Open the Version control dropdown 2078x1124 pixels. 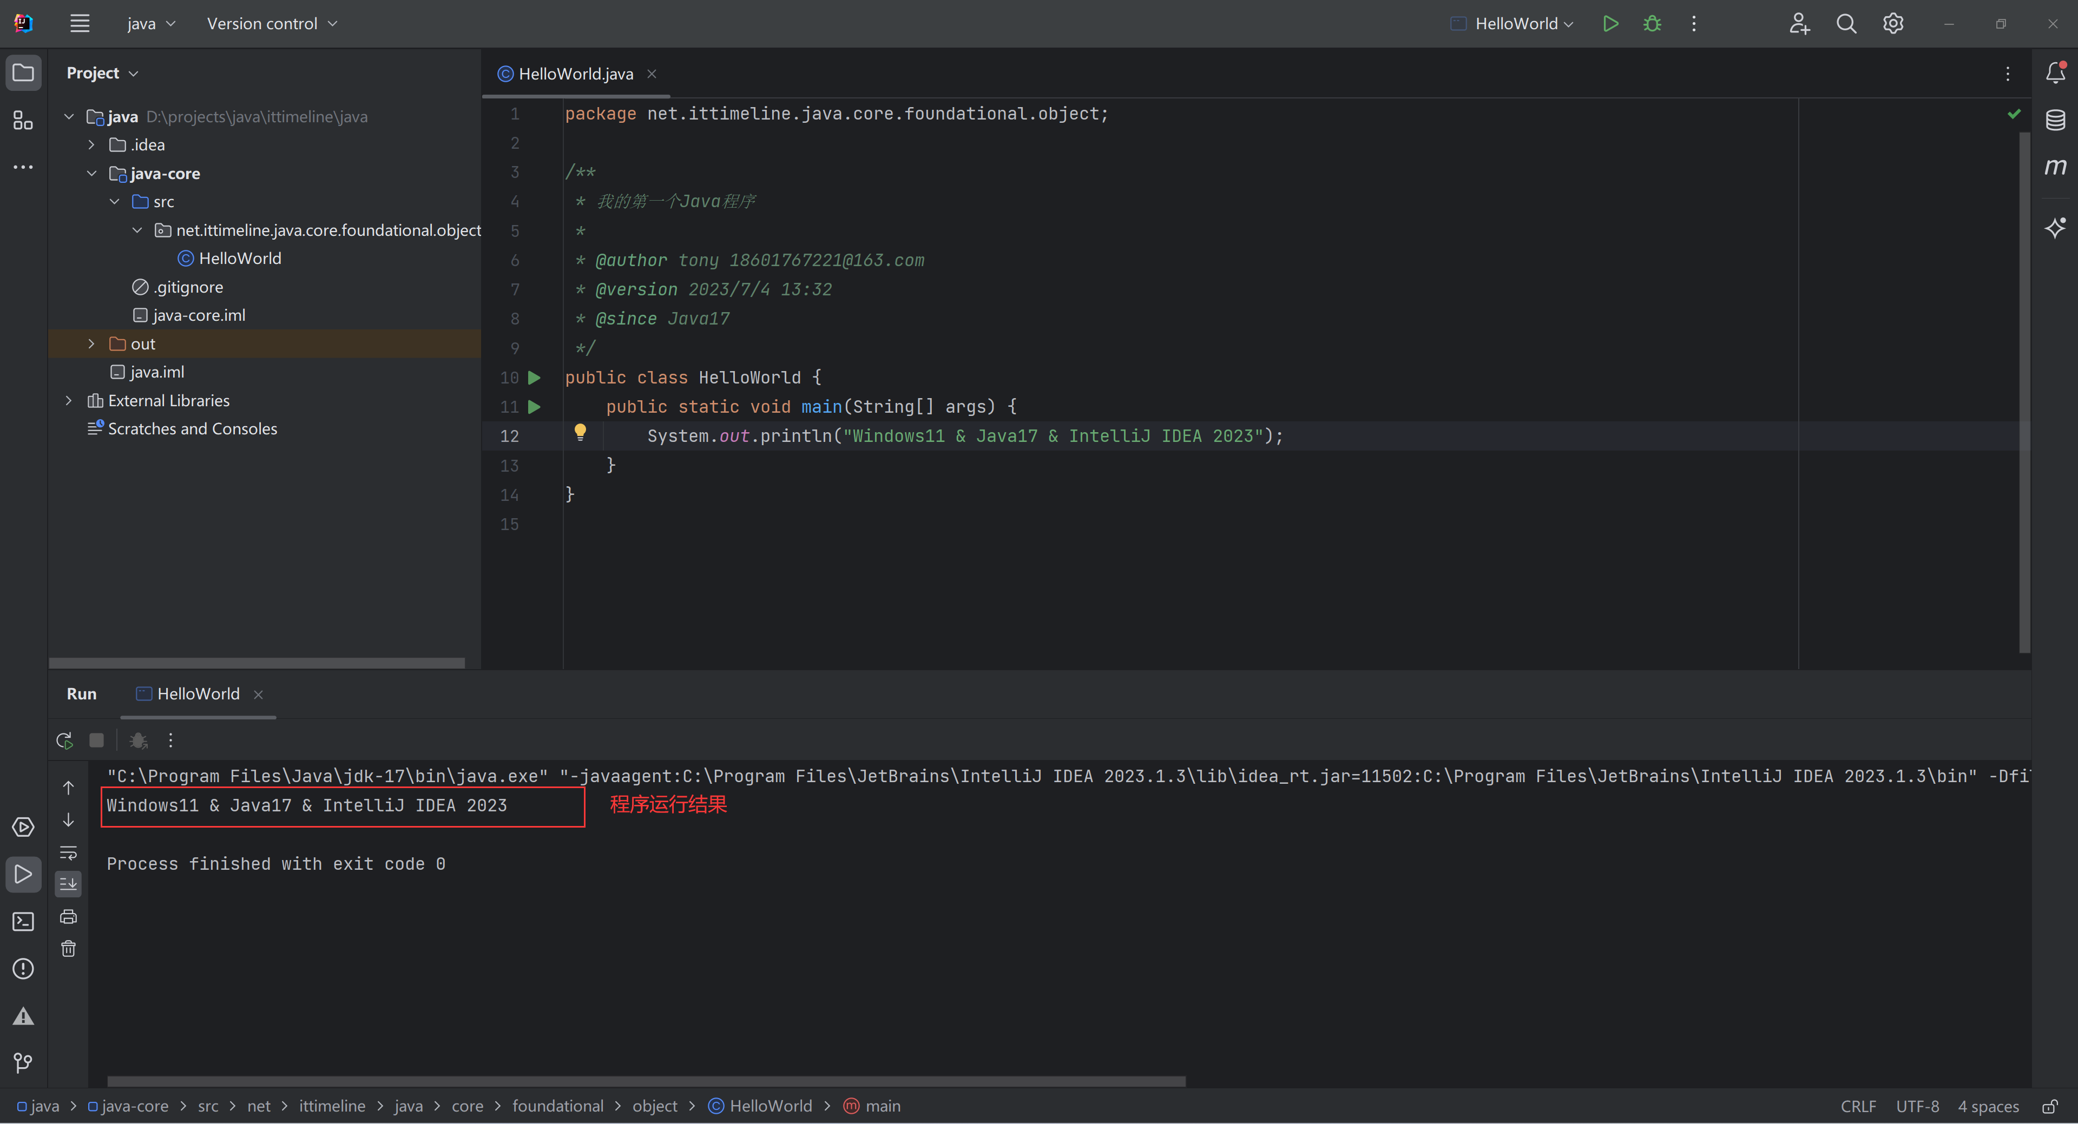click(x=272, y=23)
